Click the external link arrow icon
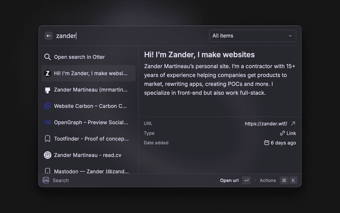 click(x=293, y=124)
